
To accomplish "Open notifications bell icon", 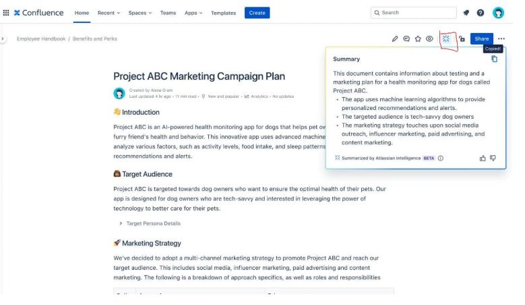I will click(466, 13).
